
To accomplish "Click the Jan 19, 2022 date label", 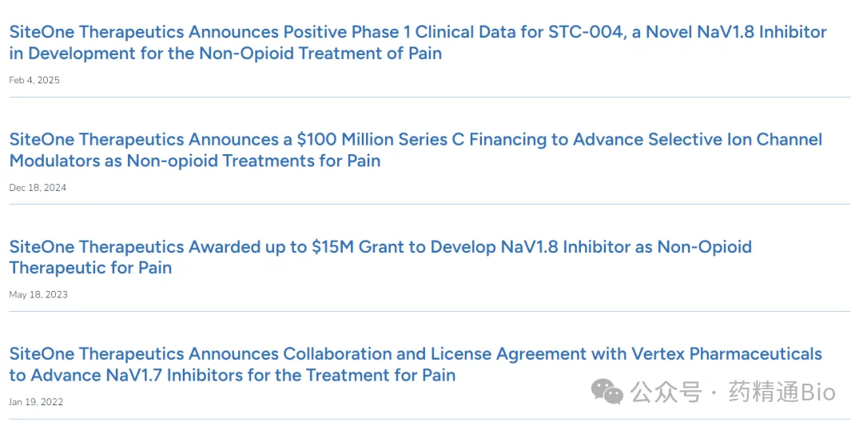I will click(36, 402).
